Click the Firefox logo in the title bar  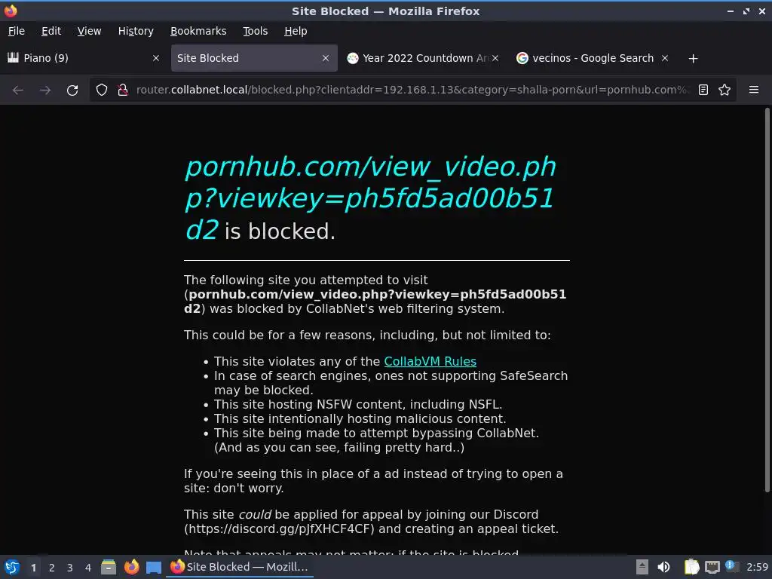pos(11,11)
